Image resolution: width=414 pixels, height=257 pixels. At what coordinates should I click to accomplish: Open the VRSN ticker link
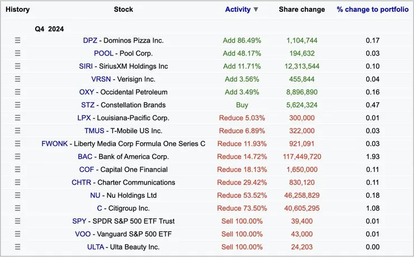click(x=101, y=79)
